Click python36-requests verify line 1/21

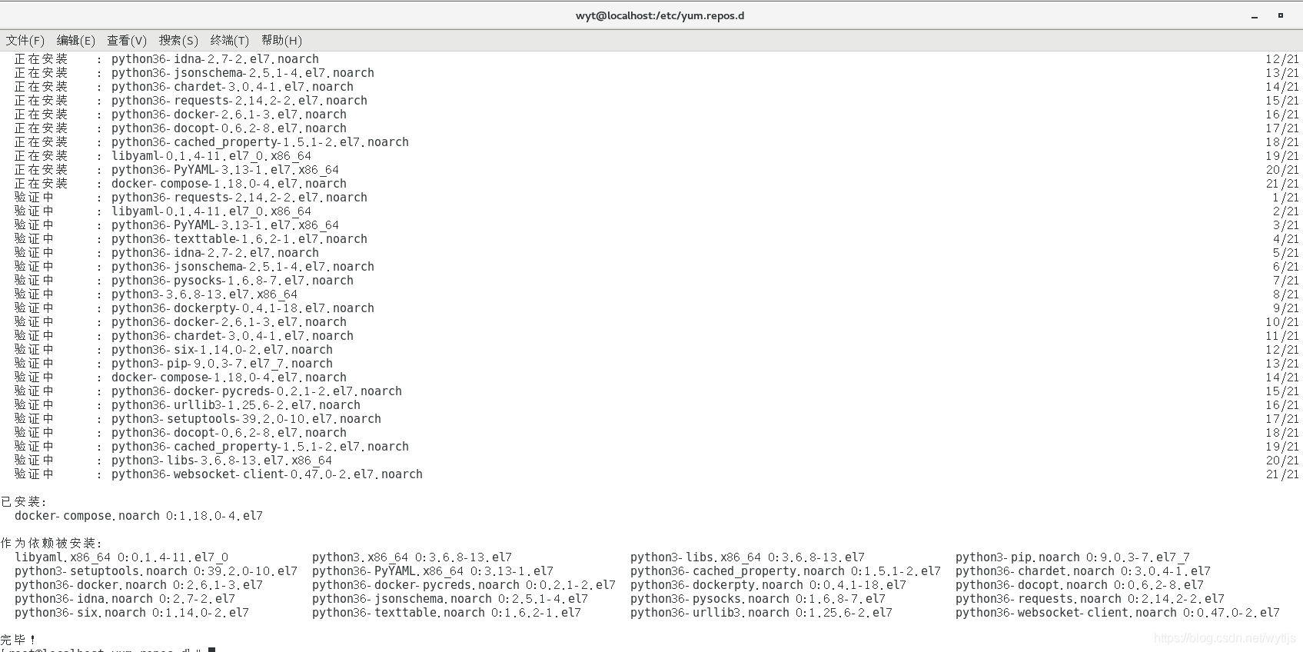[x=656, y=198]
